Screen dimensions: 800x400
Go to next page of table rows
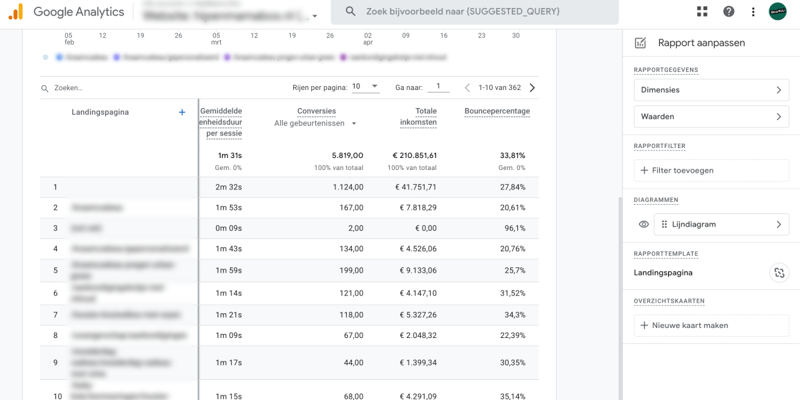(532, 87)
